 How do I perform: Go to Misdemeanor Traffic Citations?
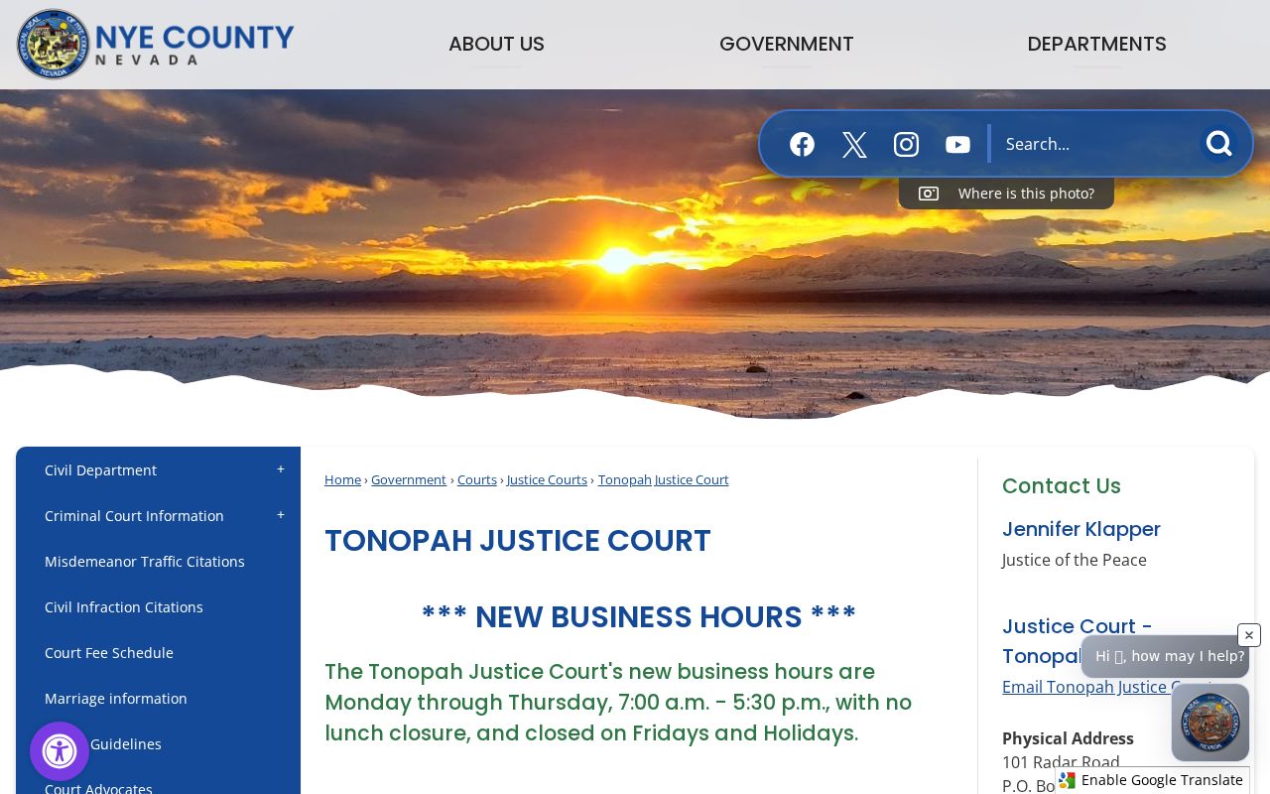145,562
